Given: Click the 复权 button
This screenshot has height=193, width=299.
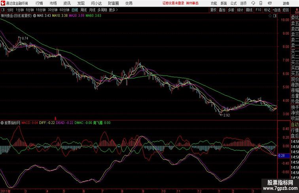Looking at the screenshot, I should point(214,10).
